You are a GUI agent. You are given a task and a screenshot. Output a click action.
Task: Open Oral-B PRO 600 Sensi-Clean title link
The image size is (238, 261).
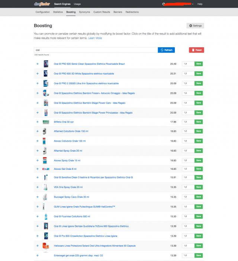(89, 64)
